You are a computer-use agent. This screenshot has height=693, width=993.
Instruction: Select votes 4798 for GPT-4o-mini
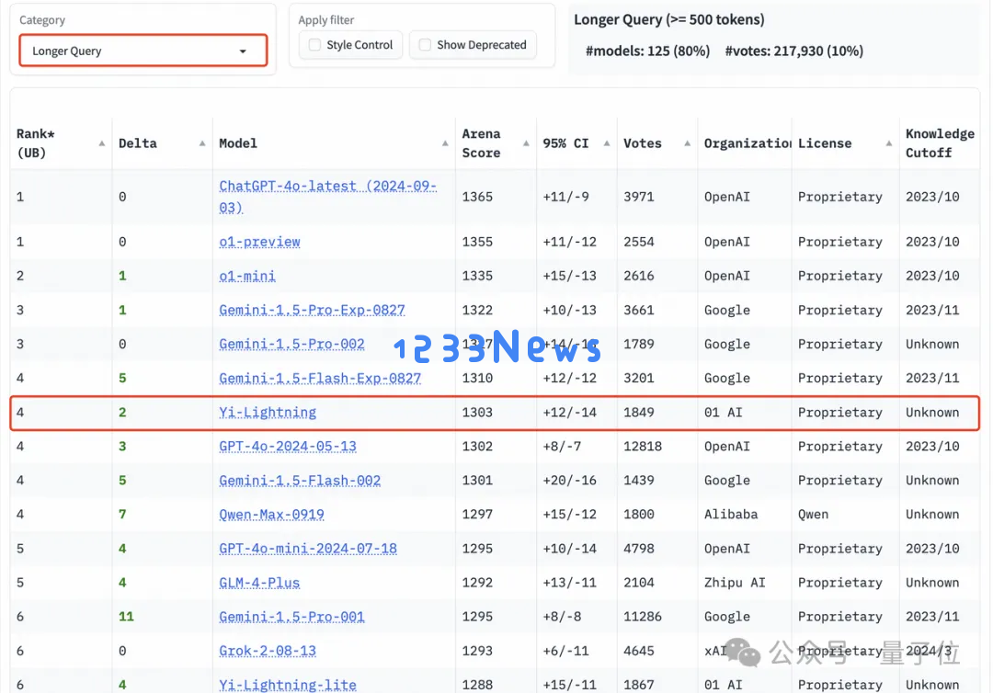[x=638, y=549]
